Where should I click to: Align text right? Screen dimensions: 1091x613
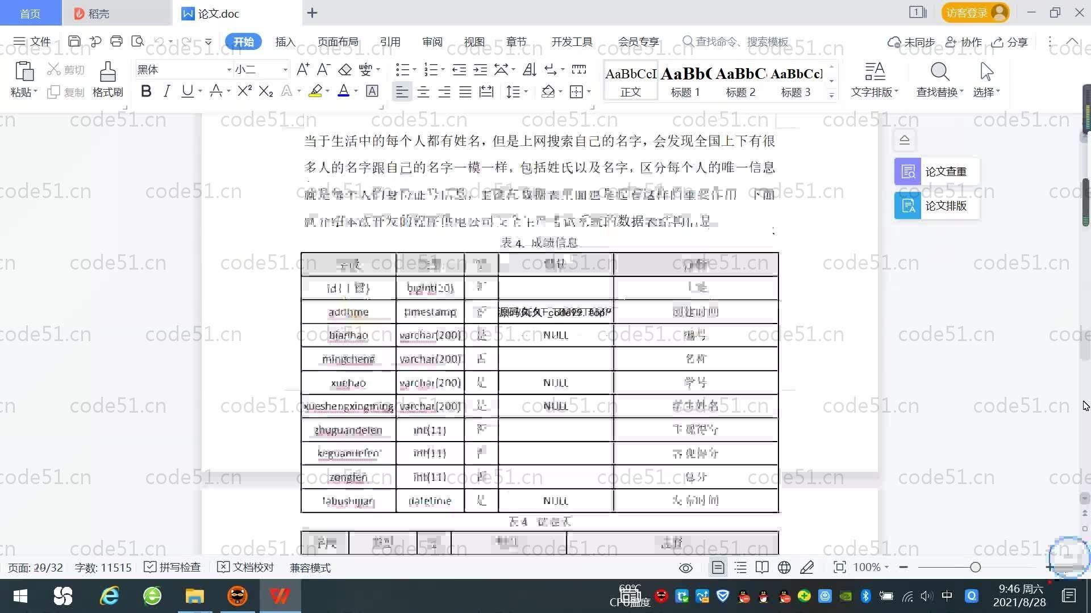444,91
